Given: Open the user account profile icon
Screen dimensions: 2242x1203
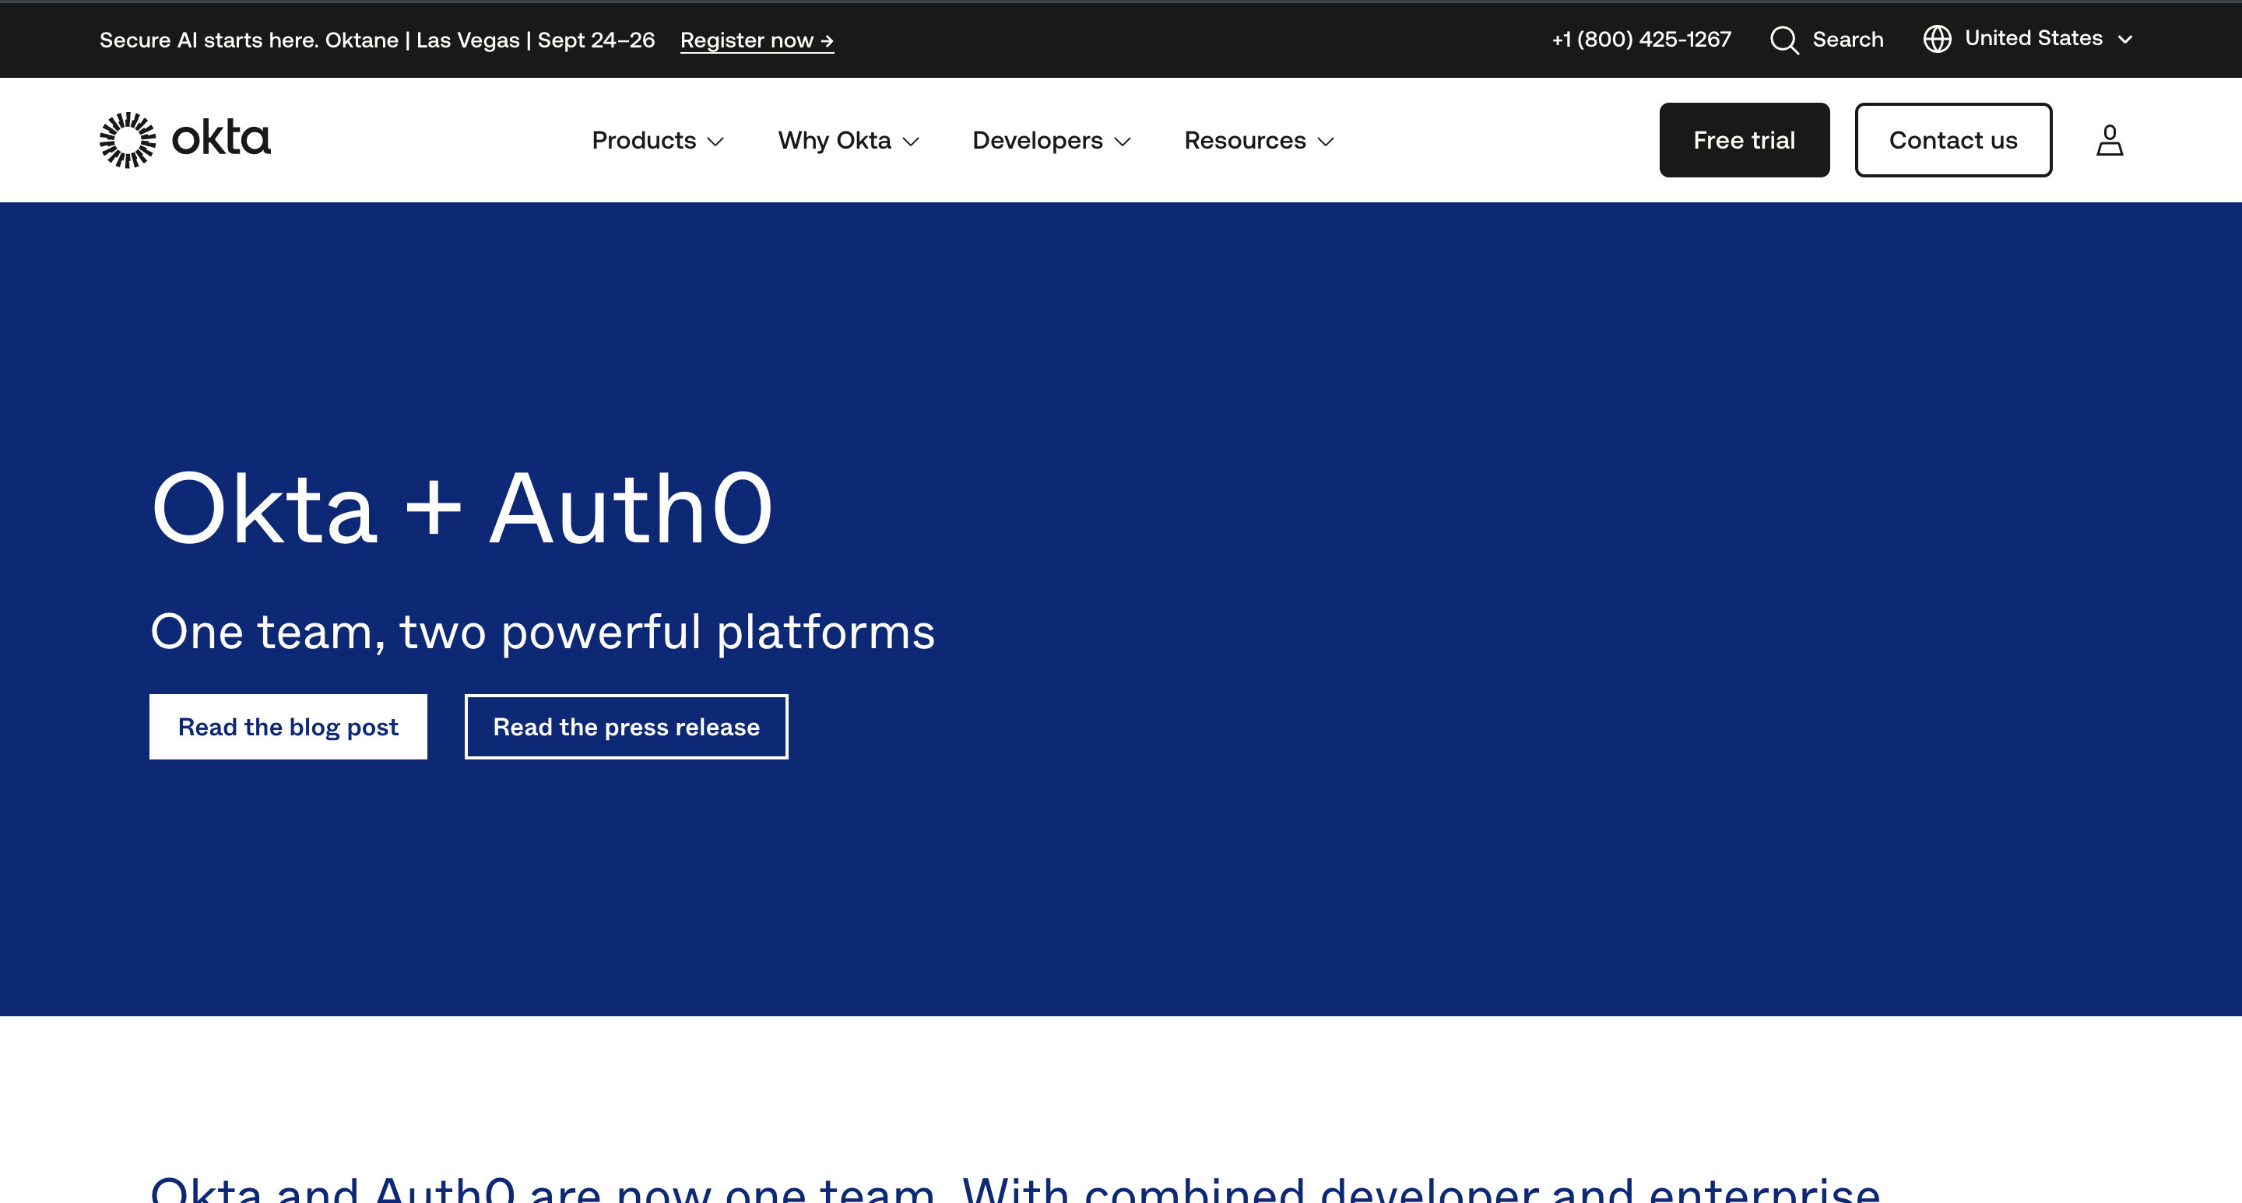Looking at the screenshot, I should coord(2109,140).
